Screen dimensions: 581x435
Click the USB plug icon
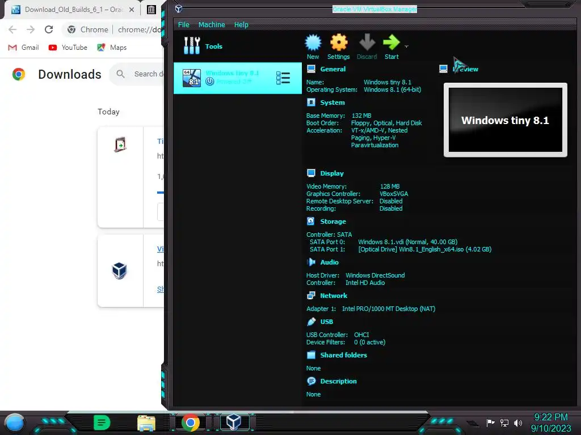click(311, 322)
